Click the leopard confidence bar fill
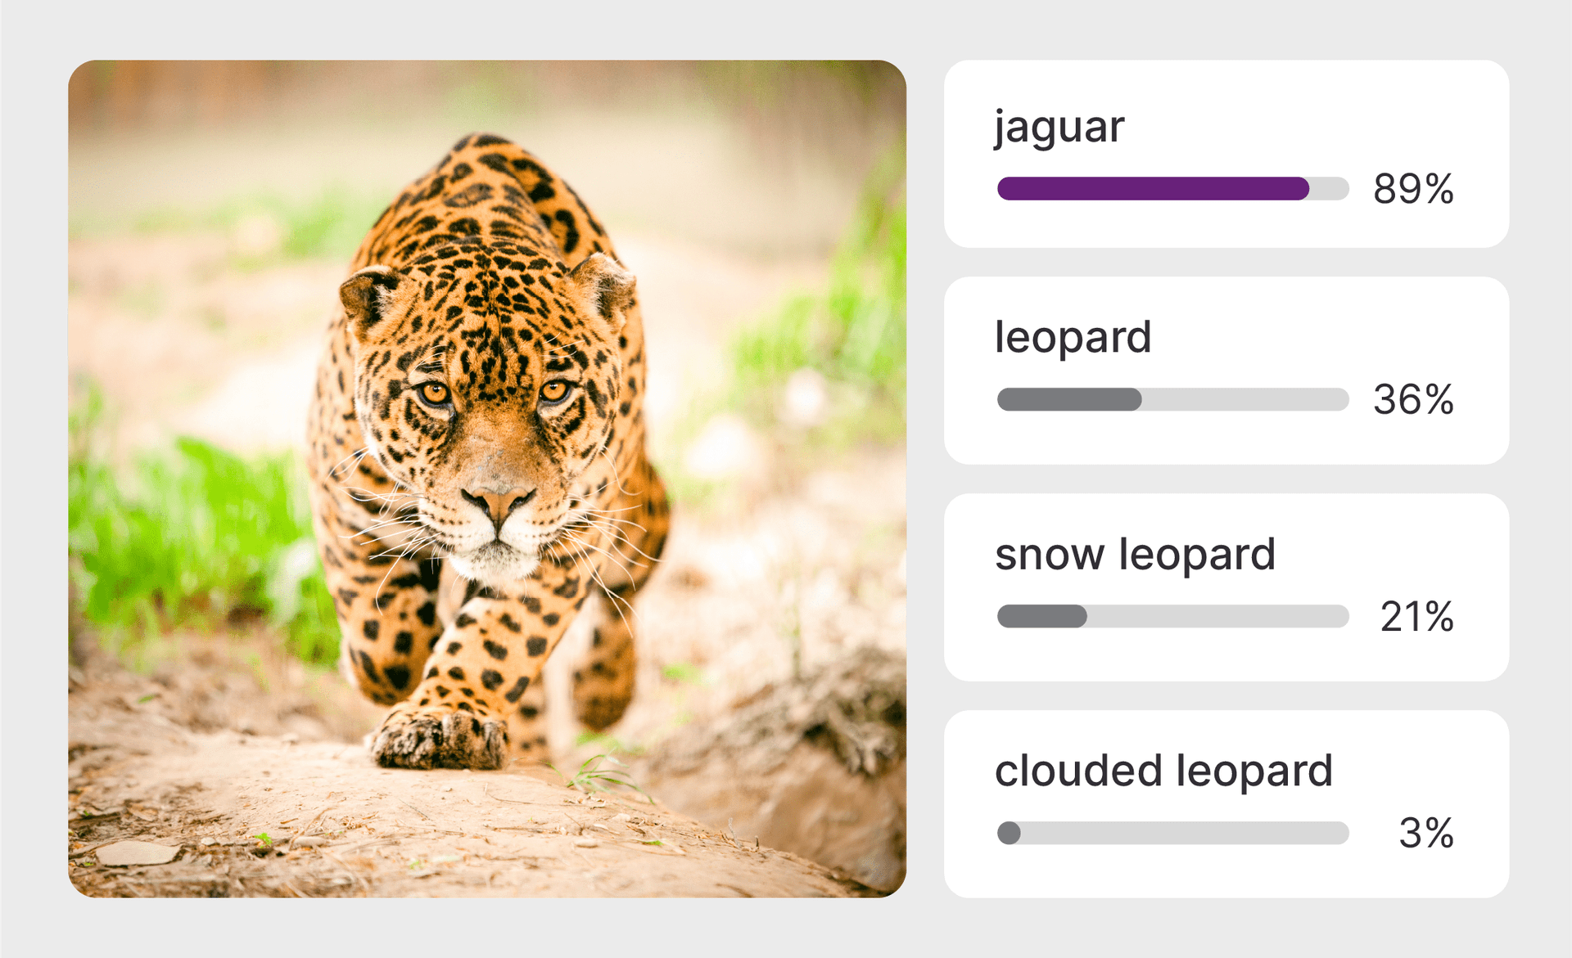 1068,399
